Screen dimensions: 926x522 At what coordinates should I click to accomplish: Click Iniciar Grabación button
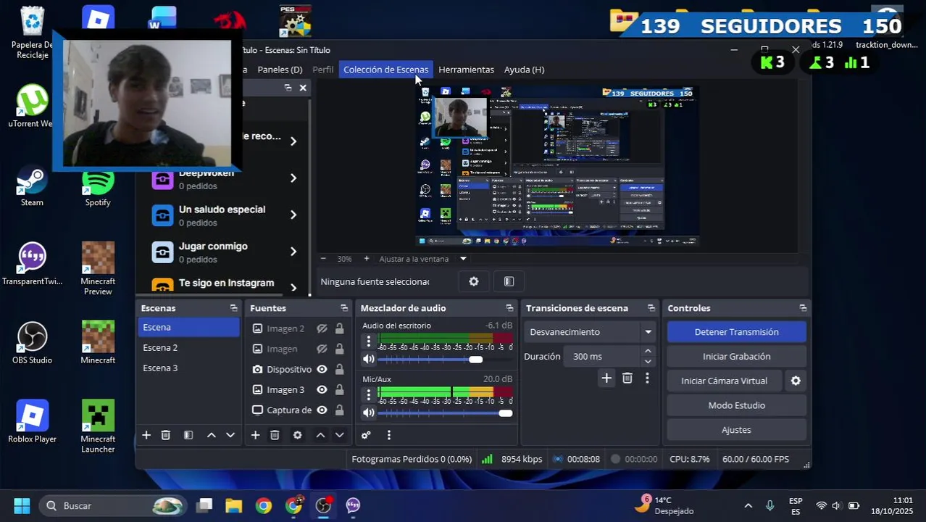coord(736,357)
